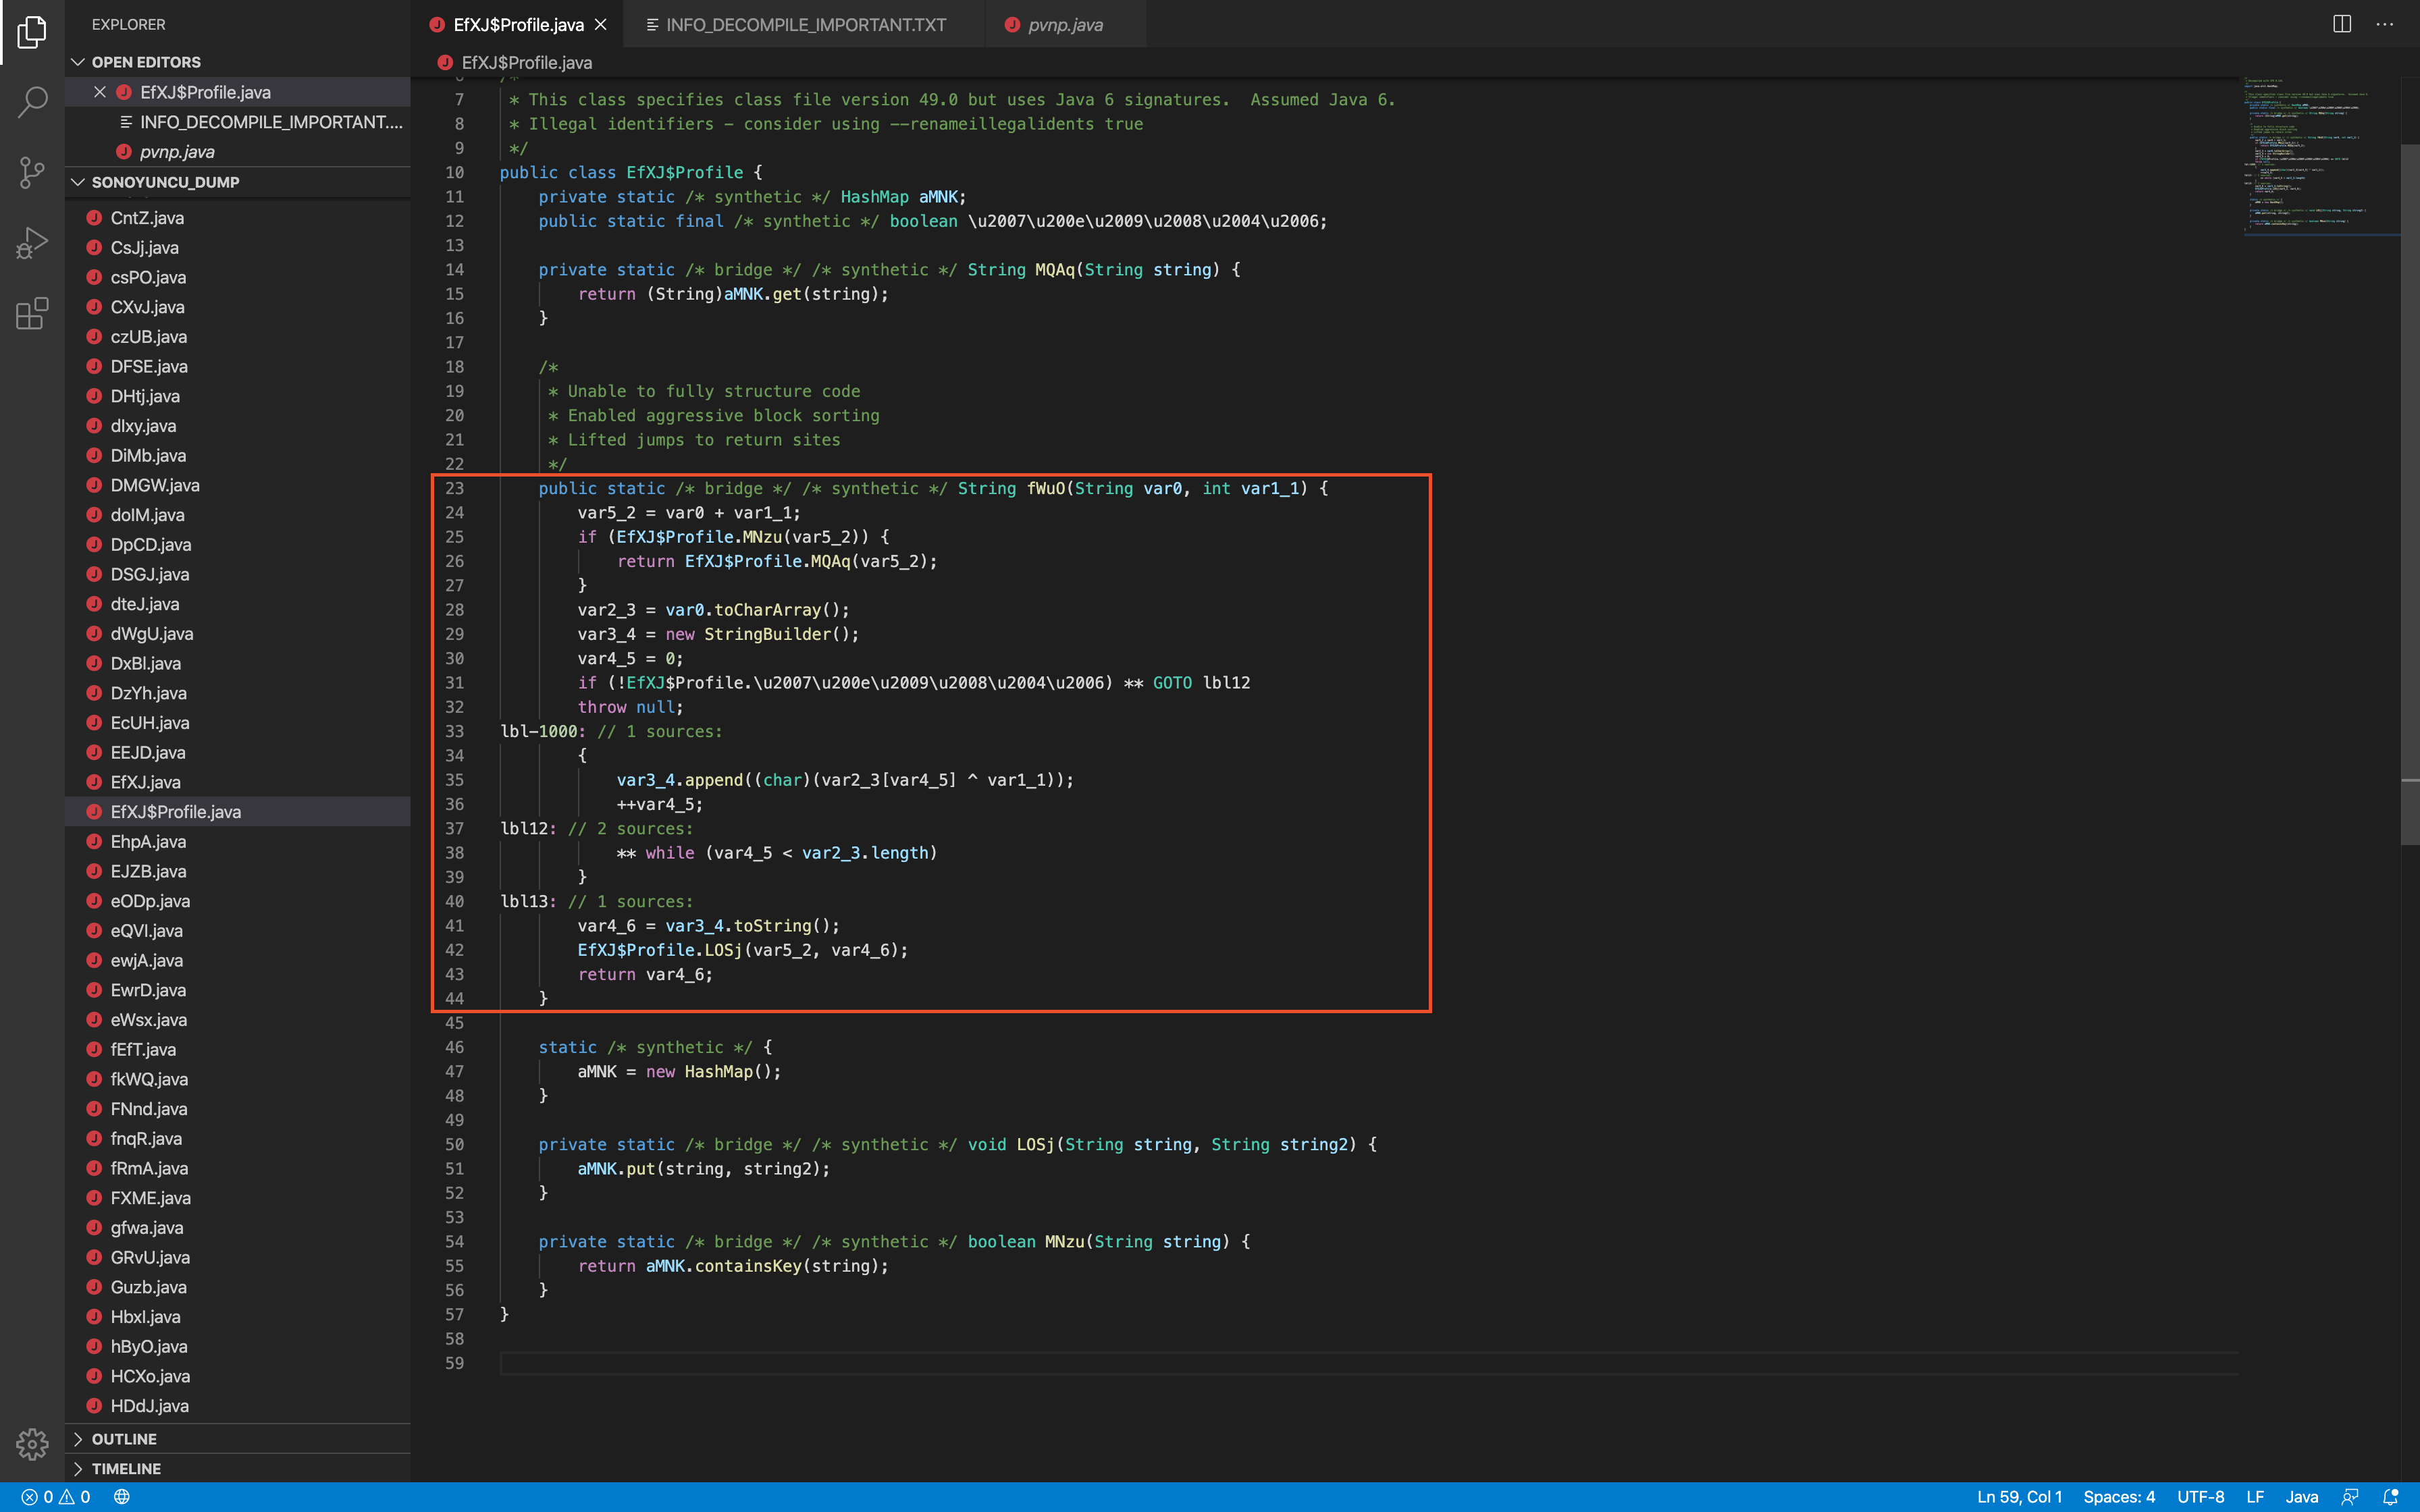Select INFO_DECOMPILE_IMPORTANT in Open Editors
Viewport: 2420px width, 1512px height.
238,122
